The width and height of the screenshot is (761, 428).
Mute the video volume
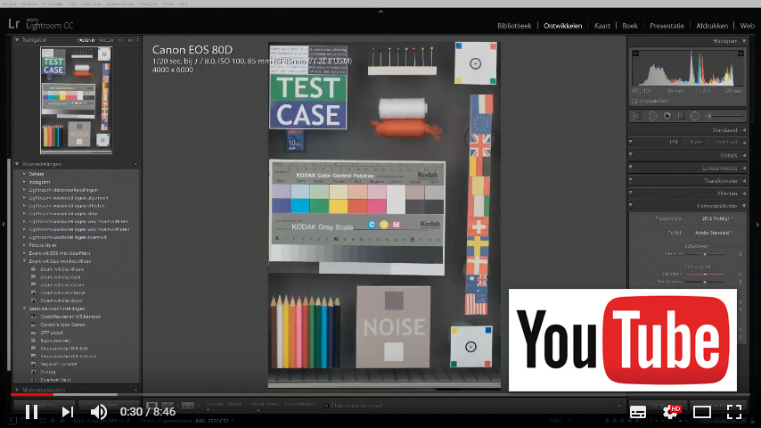(x=99, y=412)
